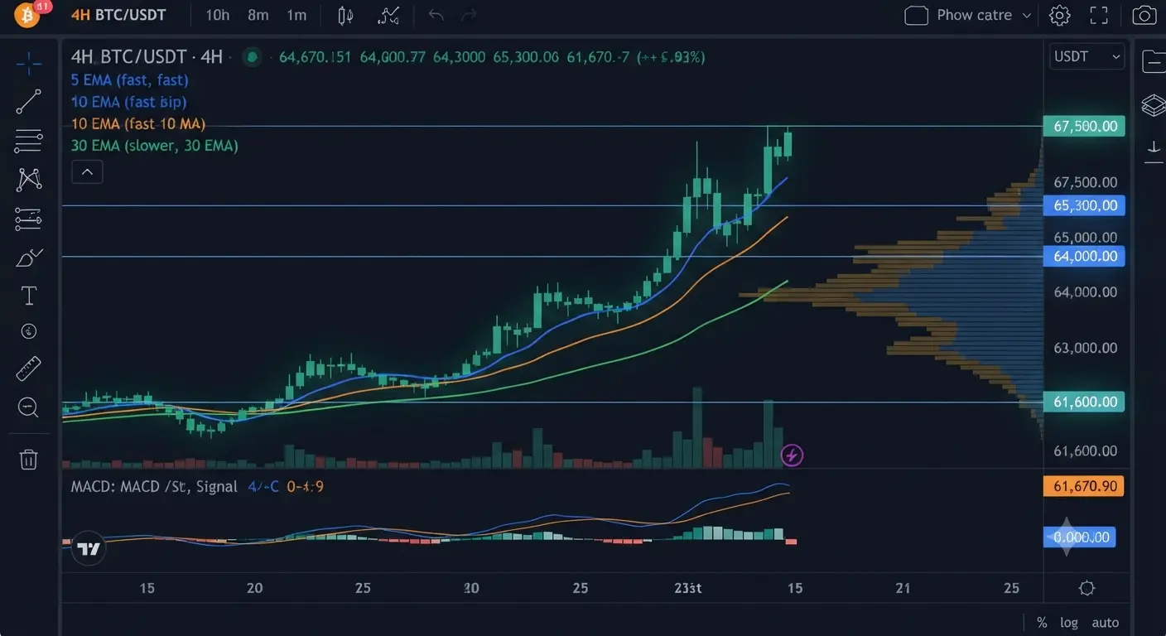Toggle percent scale mode
1166x636 pixels.
point(1042,623)
